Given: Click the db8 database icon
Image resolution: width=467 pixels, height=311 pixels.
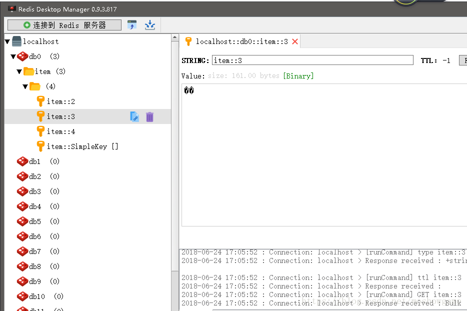Looking at the screenshot, I should [x=22, y=266].
